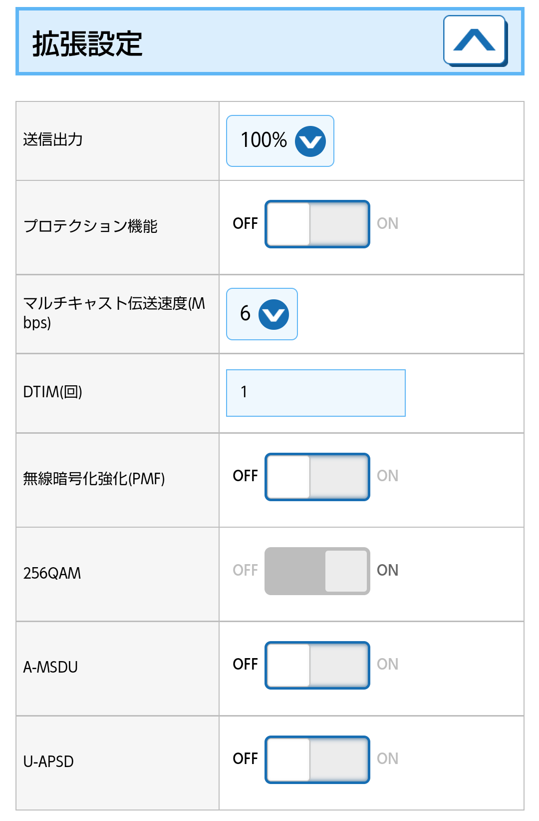The image size is (539, 821).
Task: Toggle the 256QAM switch
Action: point(317,571)
